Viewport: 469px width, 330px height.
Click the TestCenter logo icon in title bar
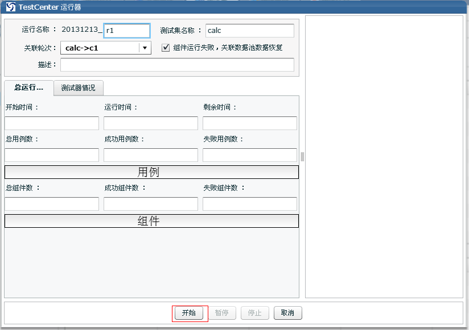10,7
